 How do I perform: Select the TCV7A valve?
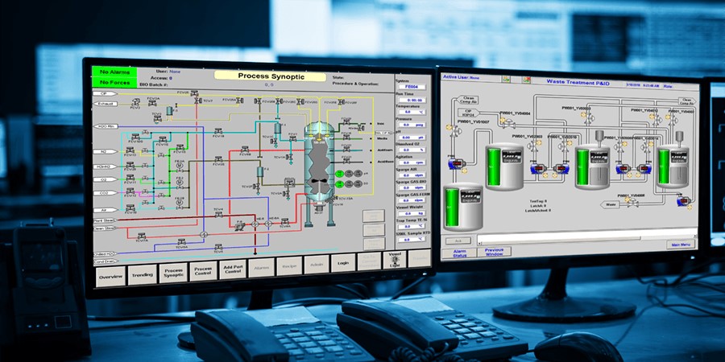tap(142, 236)
